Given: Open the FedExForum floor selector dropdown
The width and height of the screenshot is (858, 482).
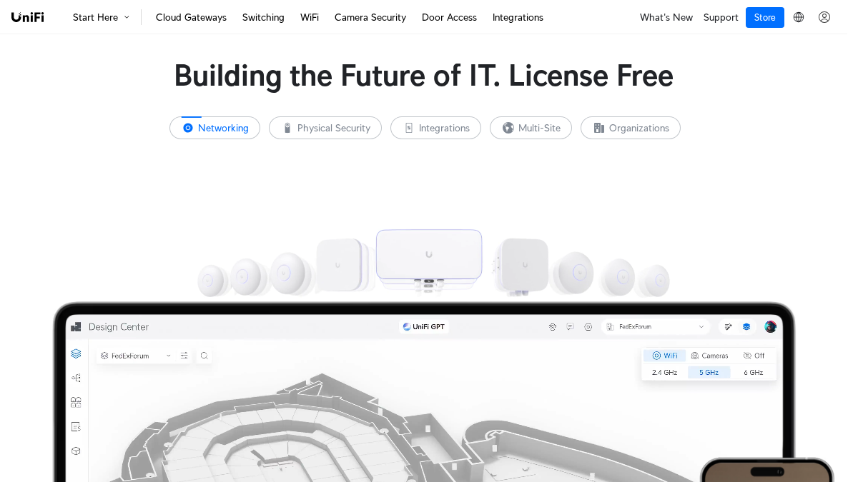Looking at the screenshot, I should (x=136, y=355).
